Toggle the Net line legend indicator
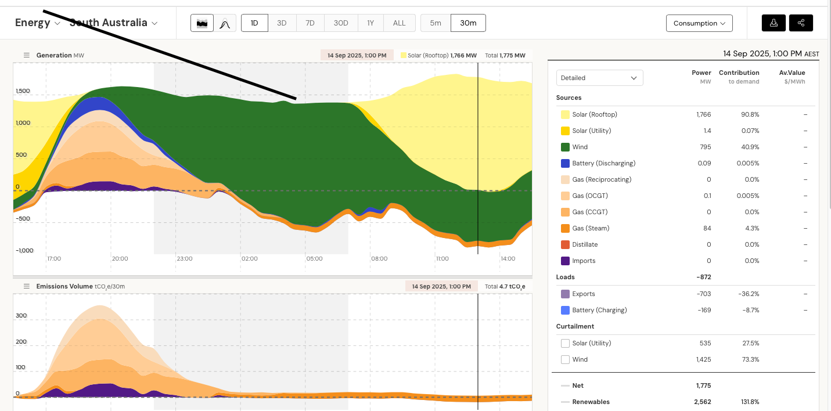This screenshot has height=411, width=831. tap(565, 385)
